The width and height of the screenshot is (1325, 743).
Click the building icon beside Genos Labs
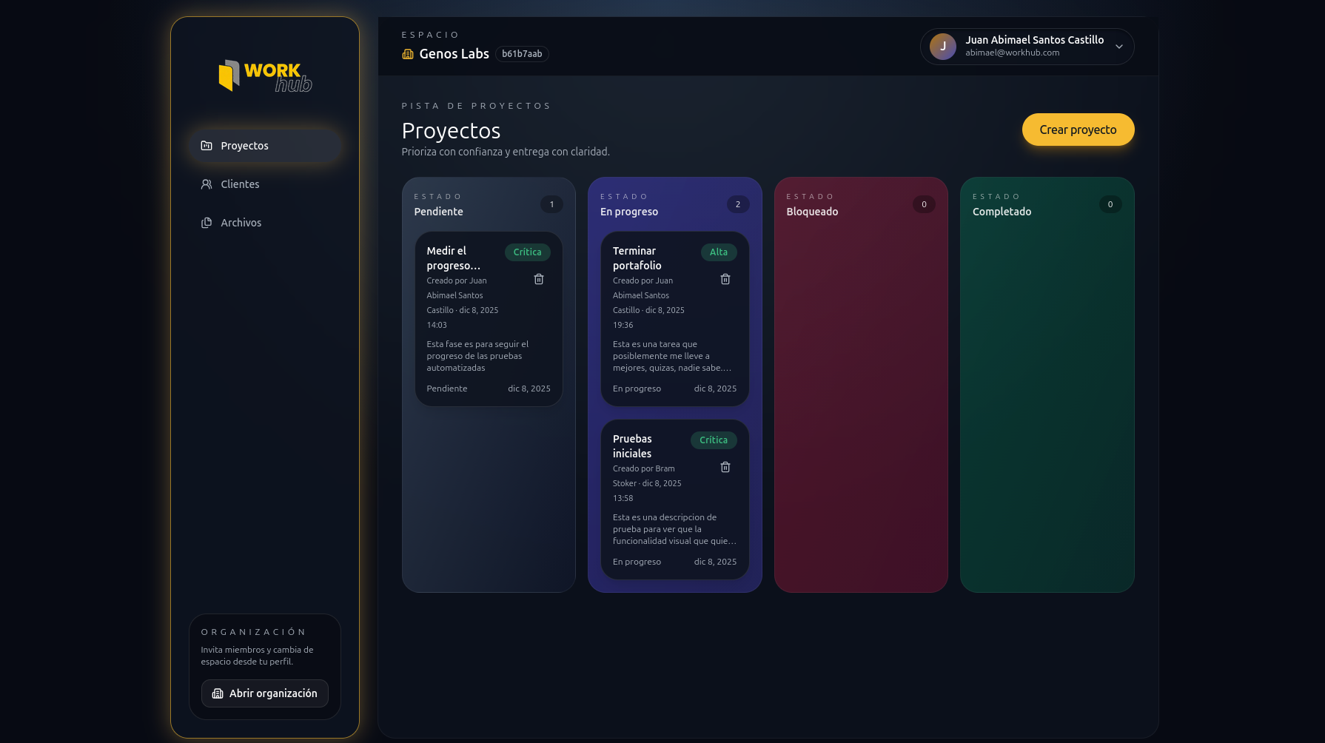(x=408, y=53)
